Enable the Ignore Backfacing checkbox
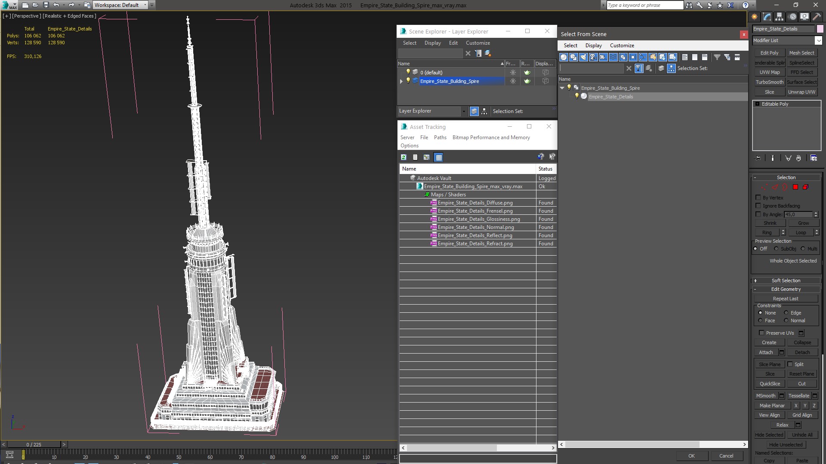826x464 pixels. tap(758, 206)
